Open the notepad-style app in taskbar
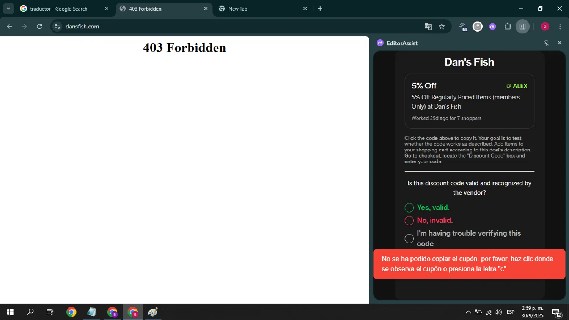The width and height of the screenshot is (569, 320). [92, 312]
